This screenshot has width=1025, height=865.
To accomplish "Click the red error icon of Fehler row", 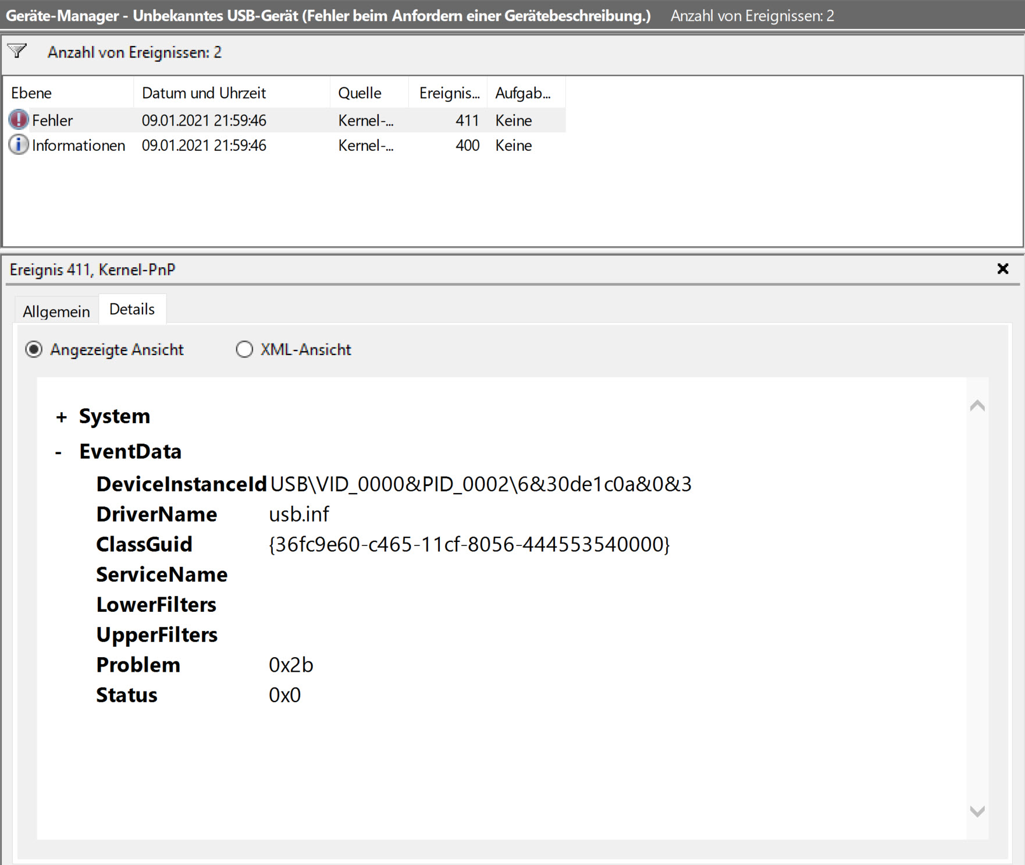I will pyautogui.click(x=19, y=120).
